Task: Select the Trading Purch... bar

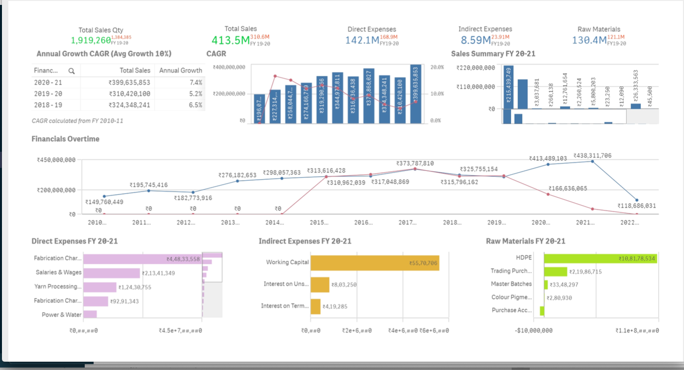Action: tap(555, 271)
